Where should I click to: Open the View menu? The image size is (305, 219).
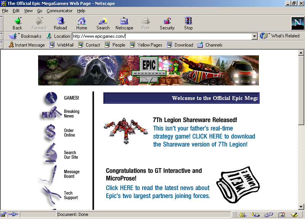28,11
